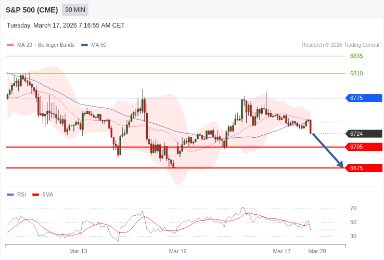384x260 pixels.
Task: Click the Mar 20 date axis label
Action: (317, 251)
